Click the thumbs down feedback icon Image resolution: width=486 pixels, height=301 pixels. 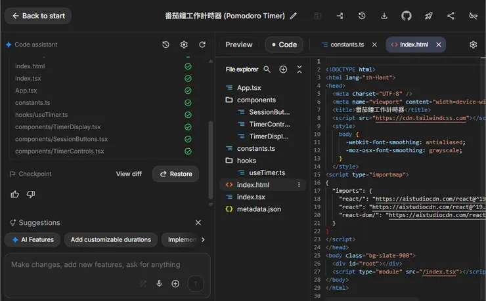31,194
